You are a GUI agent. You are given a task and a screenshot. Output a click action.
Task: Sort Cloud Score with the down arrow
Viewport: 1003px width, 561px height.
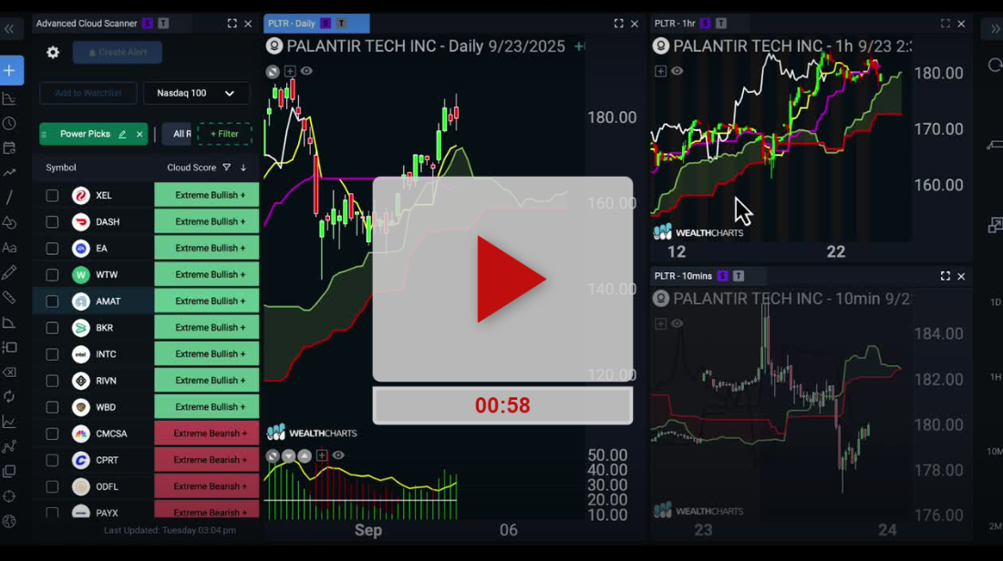243,168
